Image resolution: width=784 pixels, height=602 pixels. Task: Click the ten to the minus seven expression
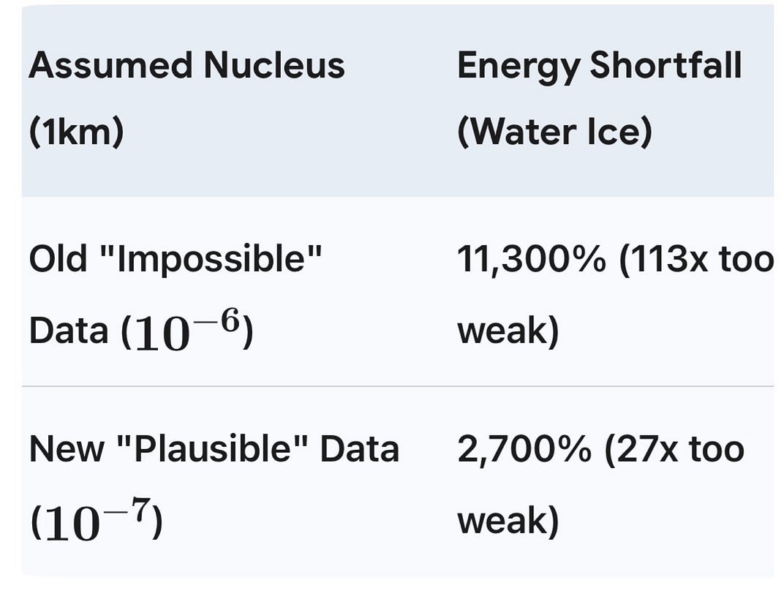coord(96,522)
